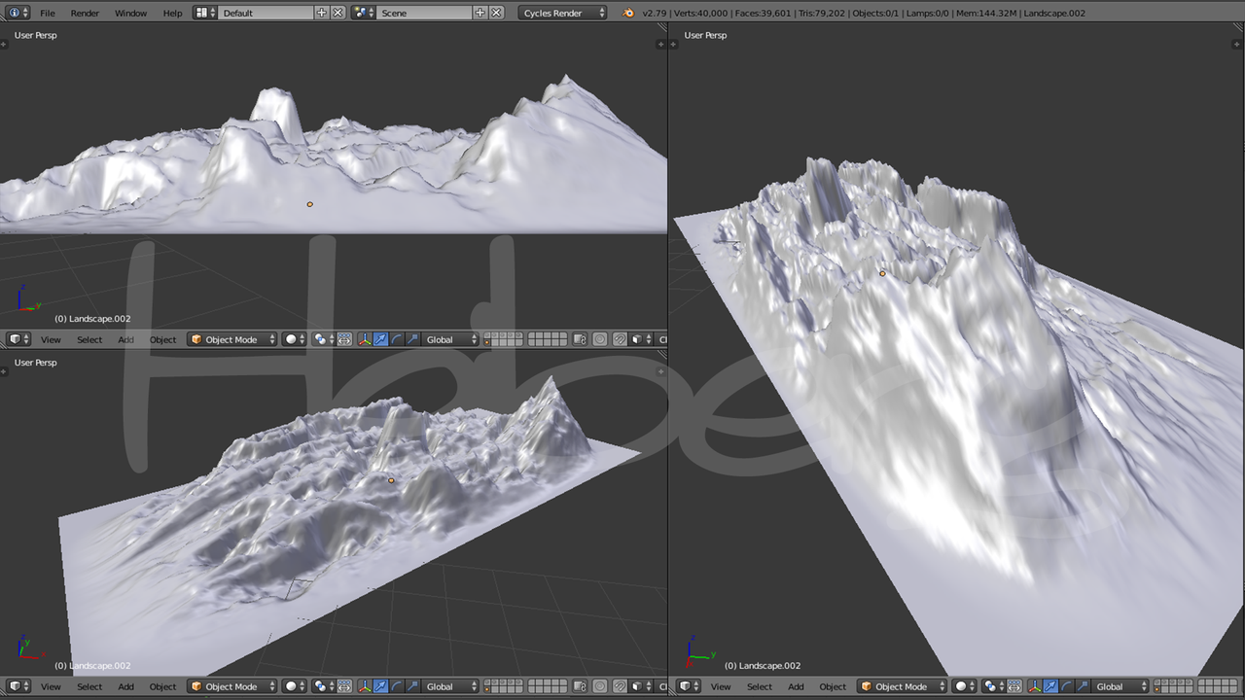Open Object Mode dropdown in right viewport

(902, 686)
